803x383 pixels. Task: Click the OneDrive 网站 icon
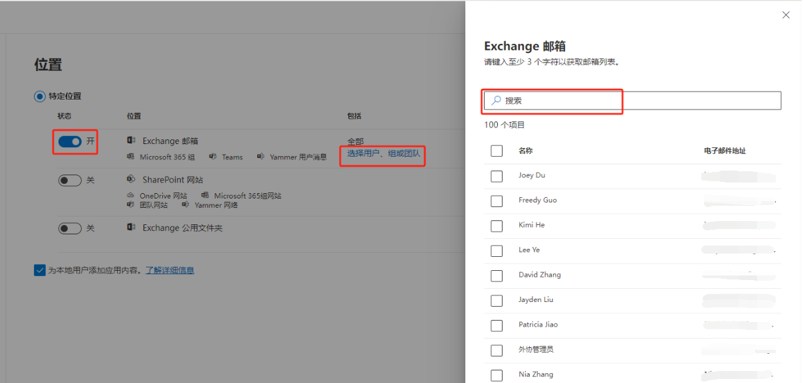pos(130,196)
